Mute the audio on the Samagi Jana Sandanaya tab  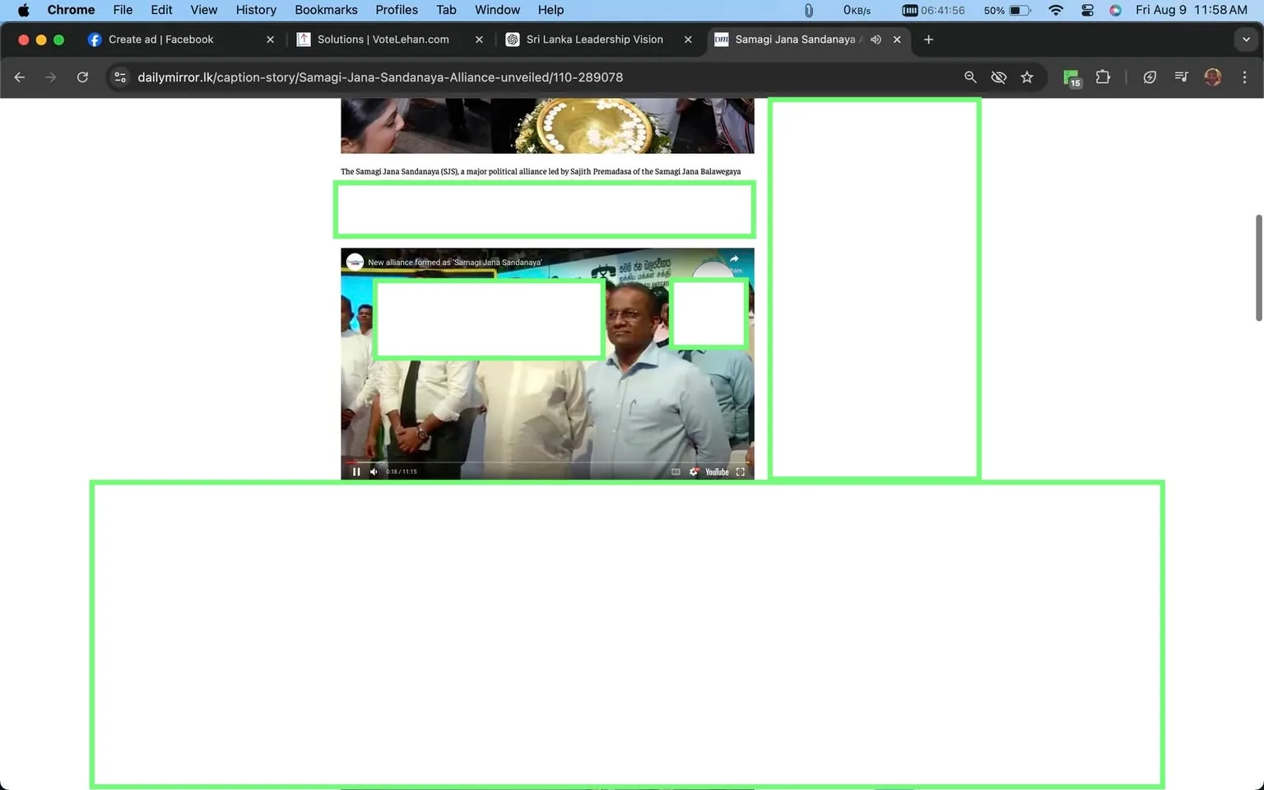click(875, 39)
